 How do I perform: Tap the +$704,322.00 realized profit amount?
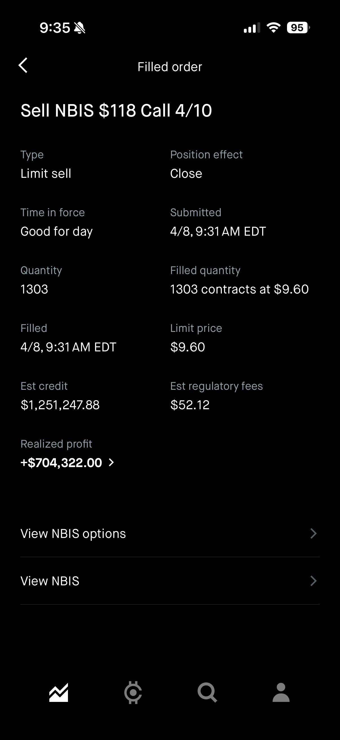coord(61,463)
